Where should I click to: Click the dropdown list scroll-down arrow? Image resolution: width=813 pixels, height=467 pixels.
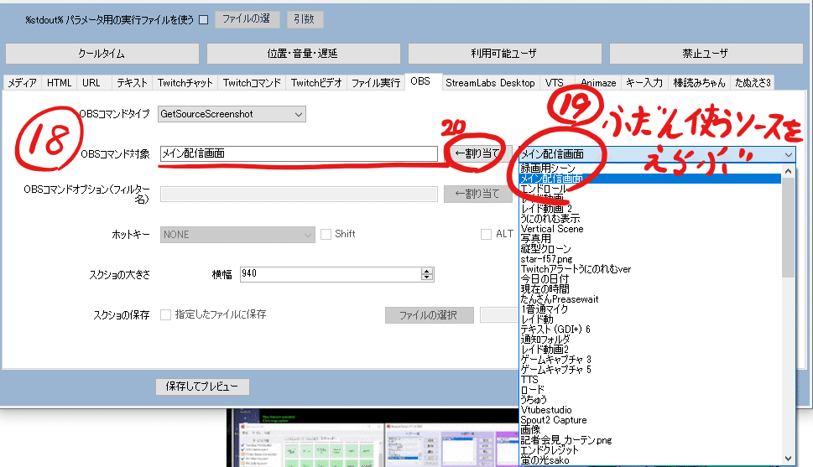pyautogui.click(x=788, y=459)
